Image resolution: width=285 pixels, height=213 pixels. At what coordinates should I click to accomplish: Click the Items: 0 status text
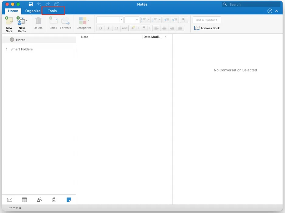15,208
